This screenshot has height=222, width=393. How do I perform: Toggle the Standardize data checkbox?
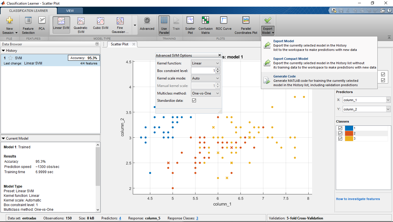tap(194, 101)
